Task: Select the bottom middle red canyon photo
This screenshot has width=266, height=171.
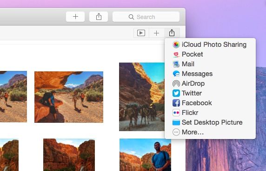Action: point(69,155)
